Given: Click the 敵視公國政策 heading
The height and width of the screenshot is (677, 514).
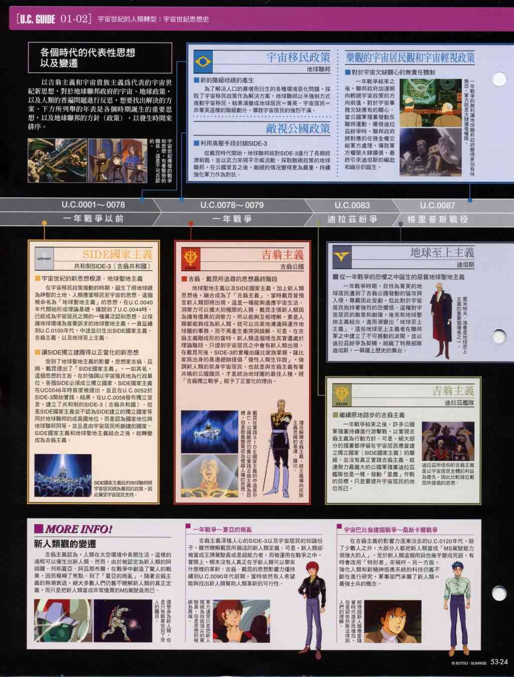Looking at the screenshot, I should tap(298, 128).
